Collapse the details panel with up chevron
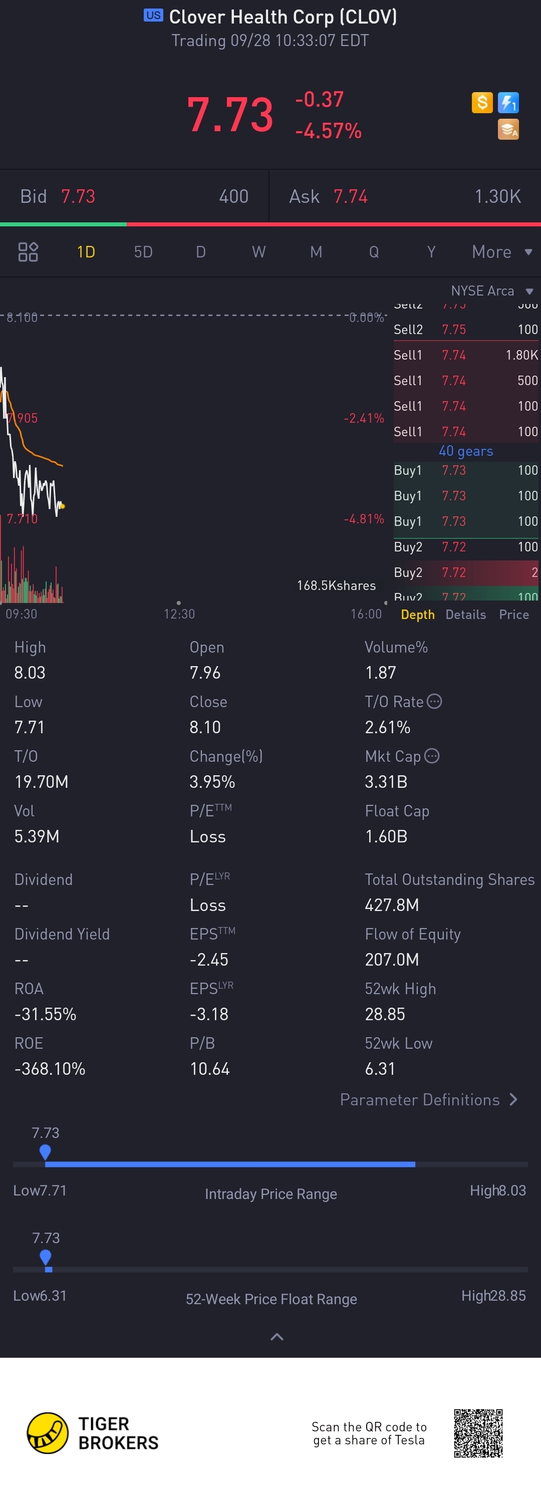The width and height of the screenshot is (541, 1509). (277, 1337)
